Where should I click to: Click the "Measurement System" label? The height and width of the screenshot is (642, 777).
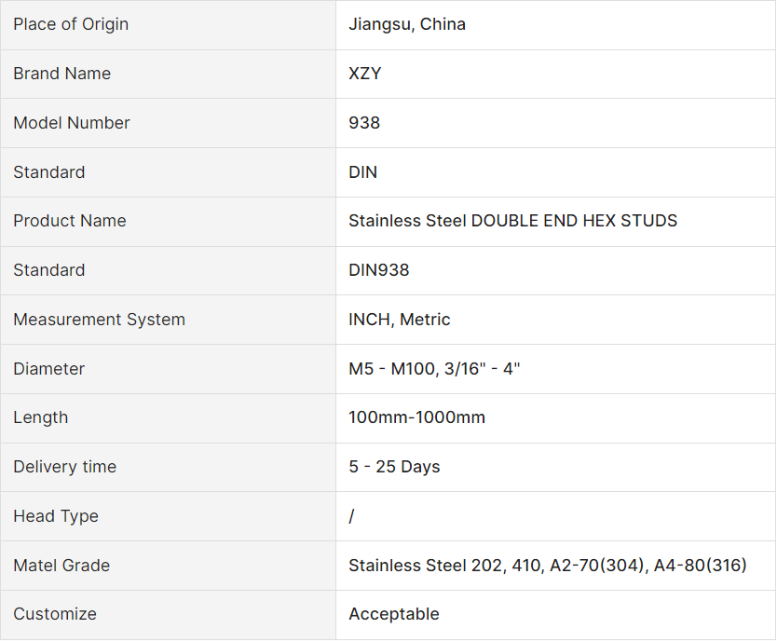coord(99,320)
